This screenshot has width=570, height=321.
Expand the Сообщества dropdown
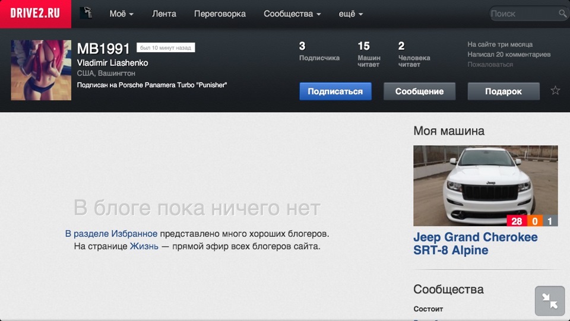click(292, 14)
